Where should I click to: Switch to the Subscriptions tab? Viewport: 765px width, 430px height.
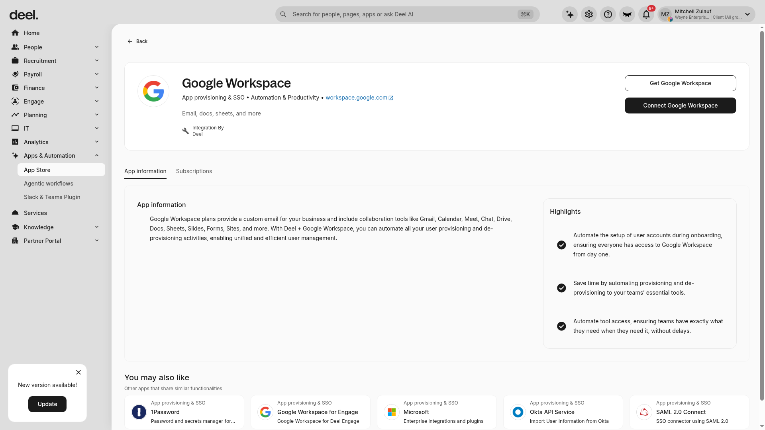(x=194, y=171)
